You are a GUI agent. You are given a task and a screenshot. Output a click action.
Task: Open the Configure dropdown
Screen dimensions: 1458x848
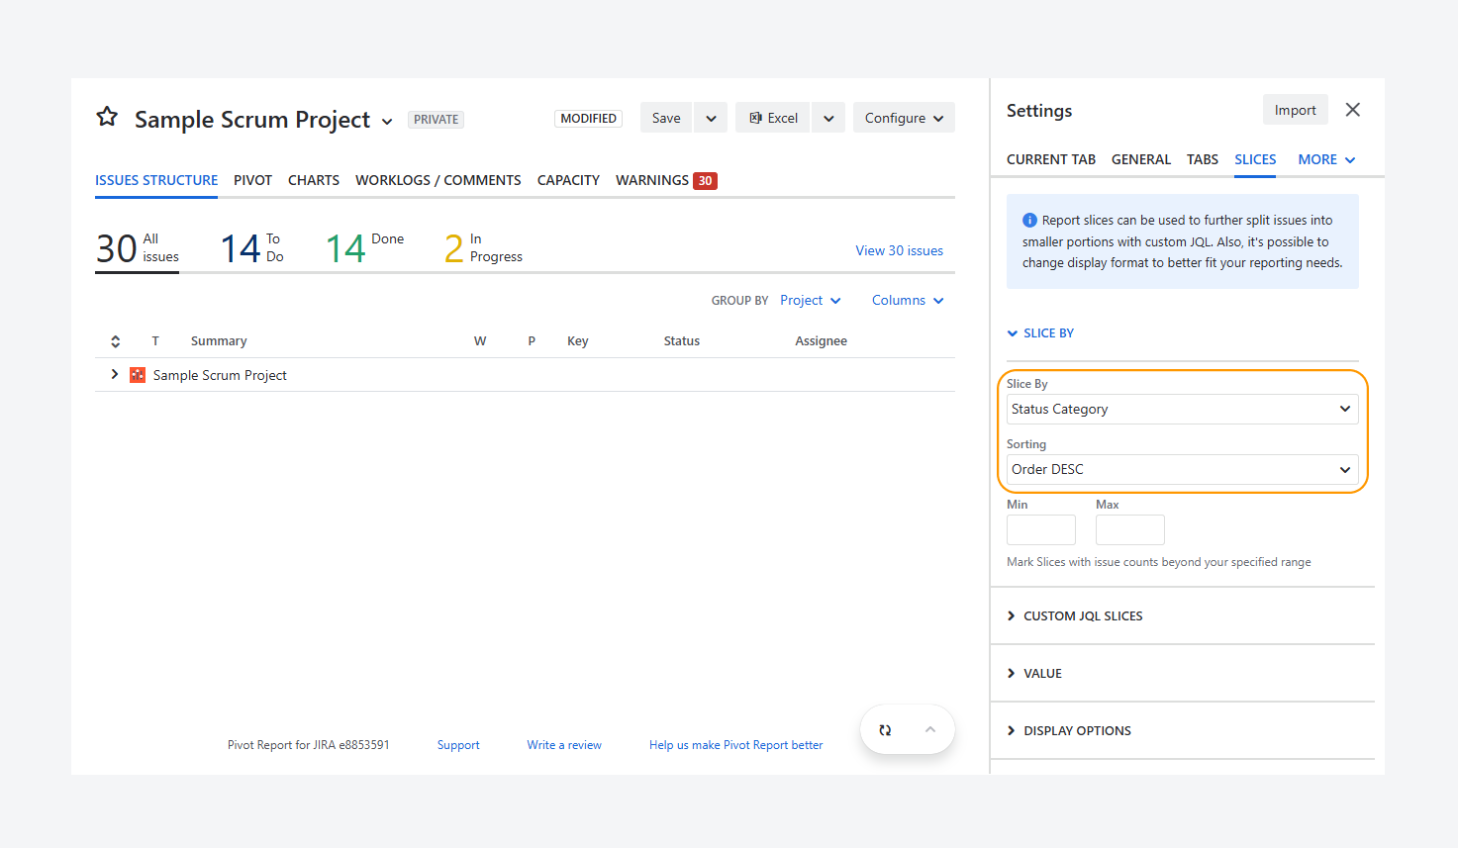point(904,118)
